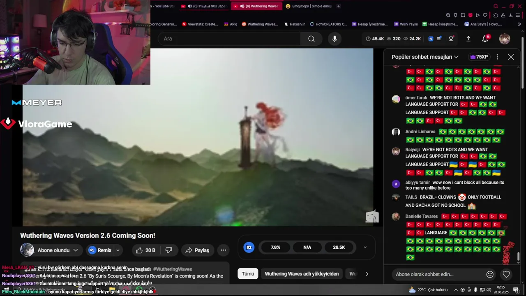Click the vidIQ logo in header stats bar

pos(431,39)
